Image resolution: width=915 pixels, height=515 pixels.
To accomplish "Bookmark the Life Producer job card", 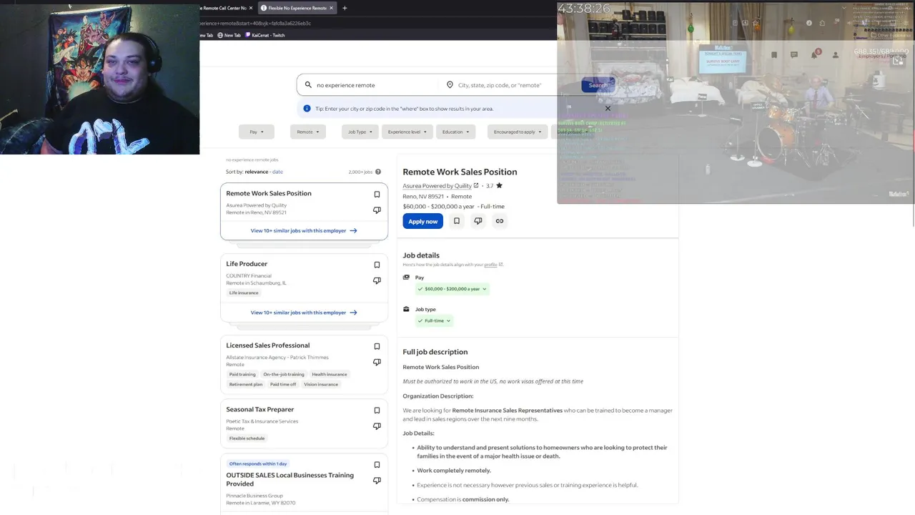I will tap(377, 265).
